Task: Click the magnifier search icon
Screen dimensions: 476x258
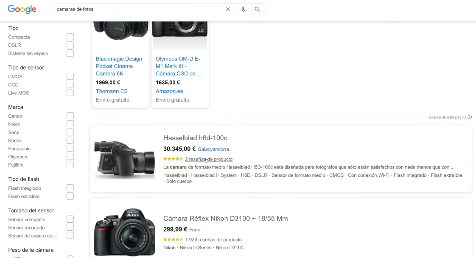Action: pyautogui.click(x=257, y=9)
